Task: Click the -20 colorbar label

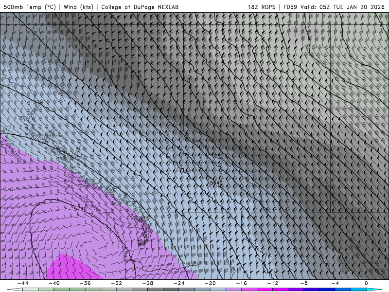Action: point(210,283)
